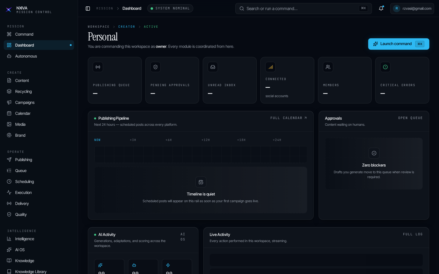Open the notifications bell

pos(381,9)
